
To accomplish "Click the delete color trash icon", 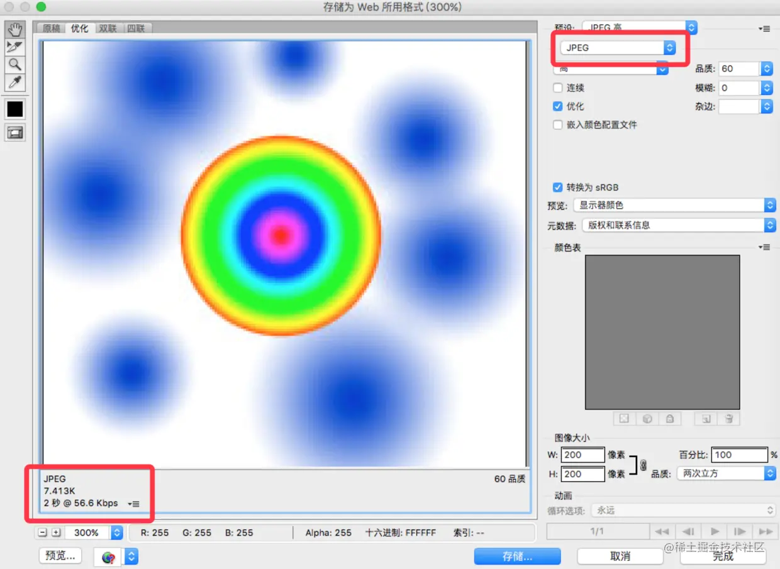I will coord(728,418).
